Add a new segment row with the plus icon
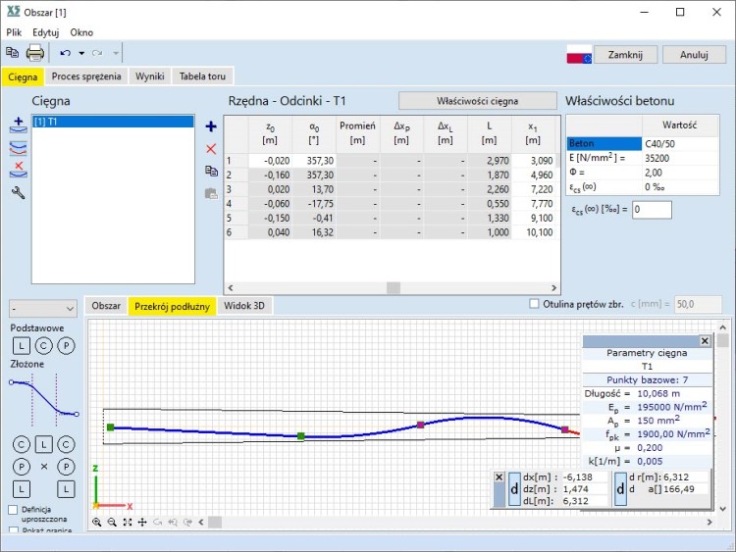736x552 pixels. (x=210, y=126)
